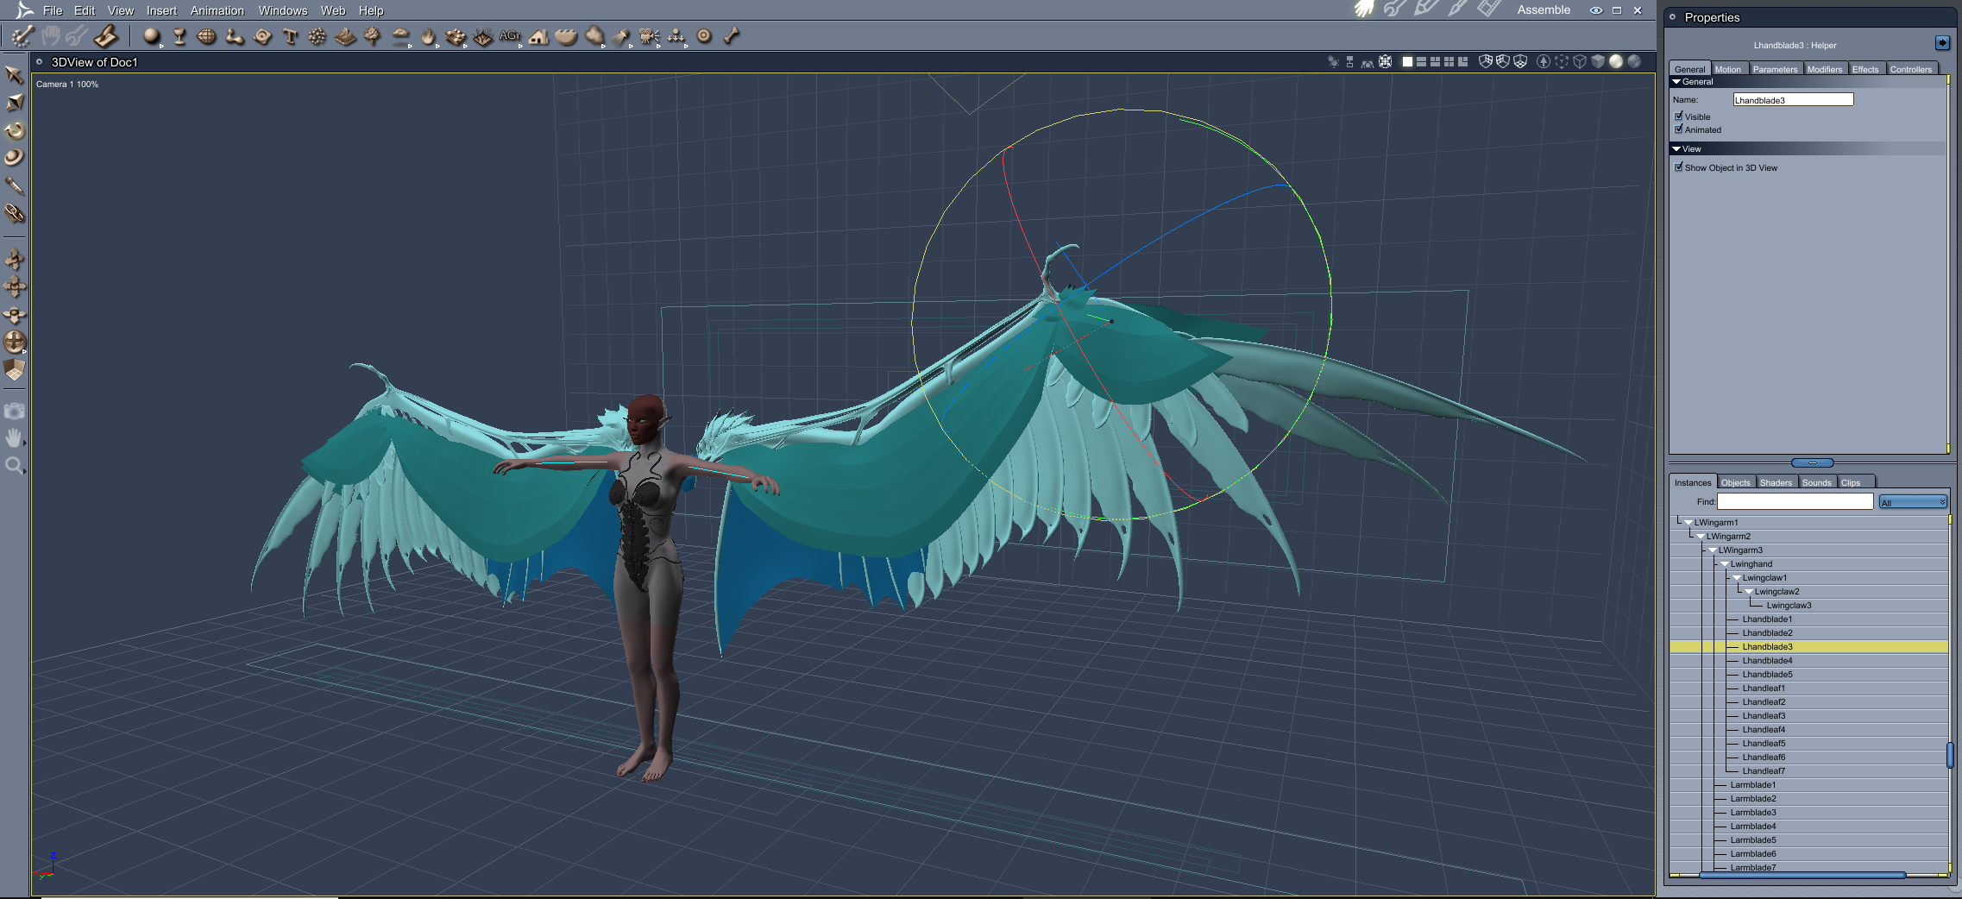1962x899 pixels.
Task: Insert a target helper object
Action: (x=704, y=36)
